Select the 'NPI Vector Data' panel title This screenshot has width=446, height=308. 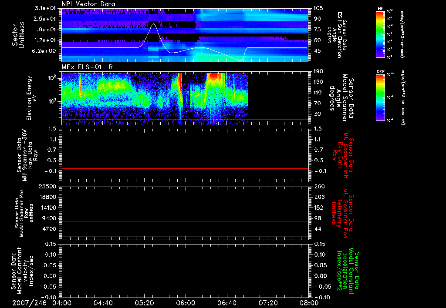(88, 4)
